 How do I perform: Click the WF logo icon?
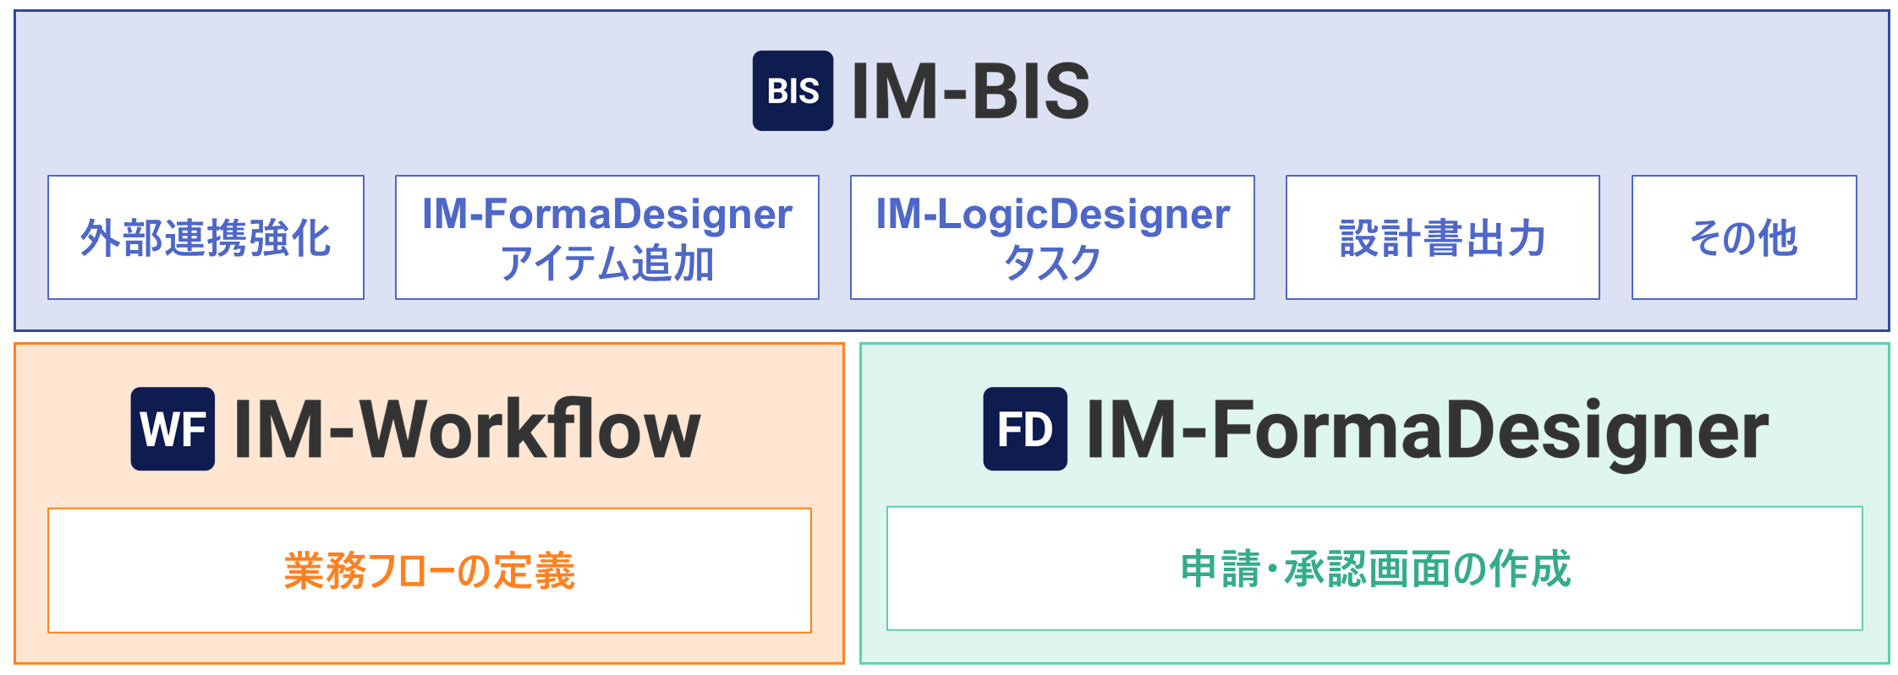coord(173,428)
